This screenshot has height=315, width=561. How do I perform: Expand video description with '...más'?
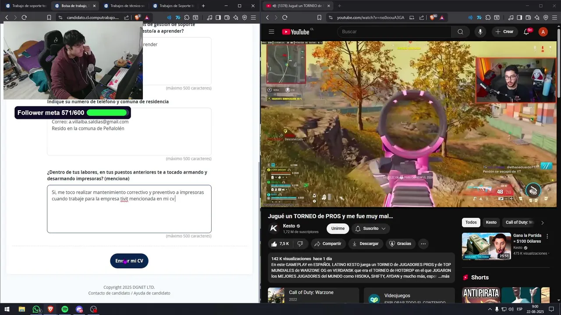point(444,276)
